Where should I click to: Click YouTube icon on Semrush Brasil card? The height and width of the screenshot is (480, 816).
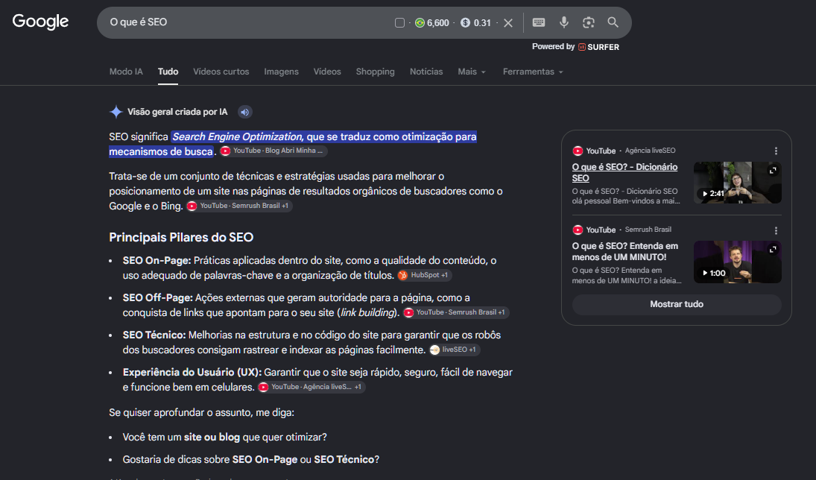coord(578,230)
